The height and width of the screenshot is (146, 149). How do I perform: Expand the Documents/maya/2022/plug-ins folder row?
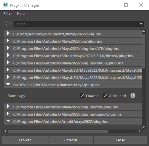[x=73, y=34]
